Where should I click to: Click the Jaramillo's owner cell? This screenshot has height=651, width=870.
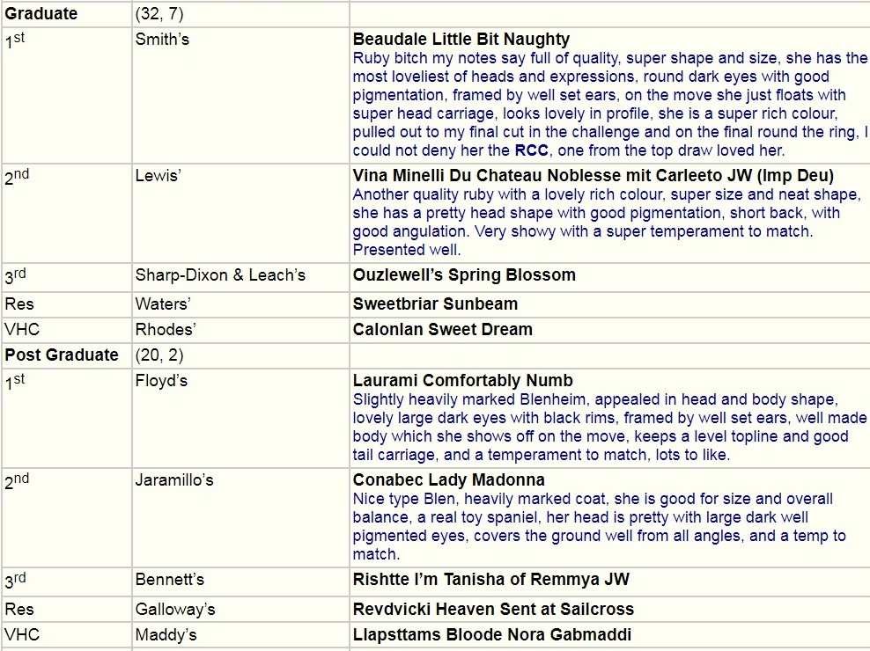[x=174, y=480]
